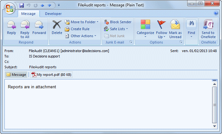Open Move to Folder dropdown
222x134 pixels.
pos(82,22)
